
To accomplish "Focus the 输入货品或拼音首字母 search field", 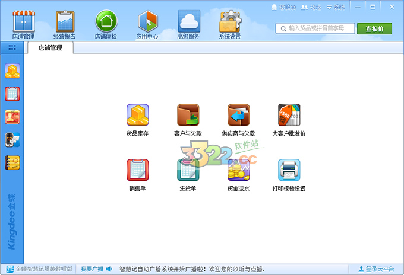I will click(315, 28).
